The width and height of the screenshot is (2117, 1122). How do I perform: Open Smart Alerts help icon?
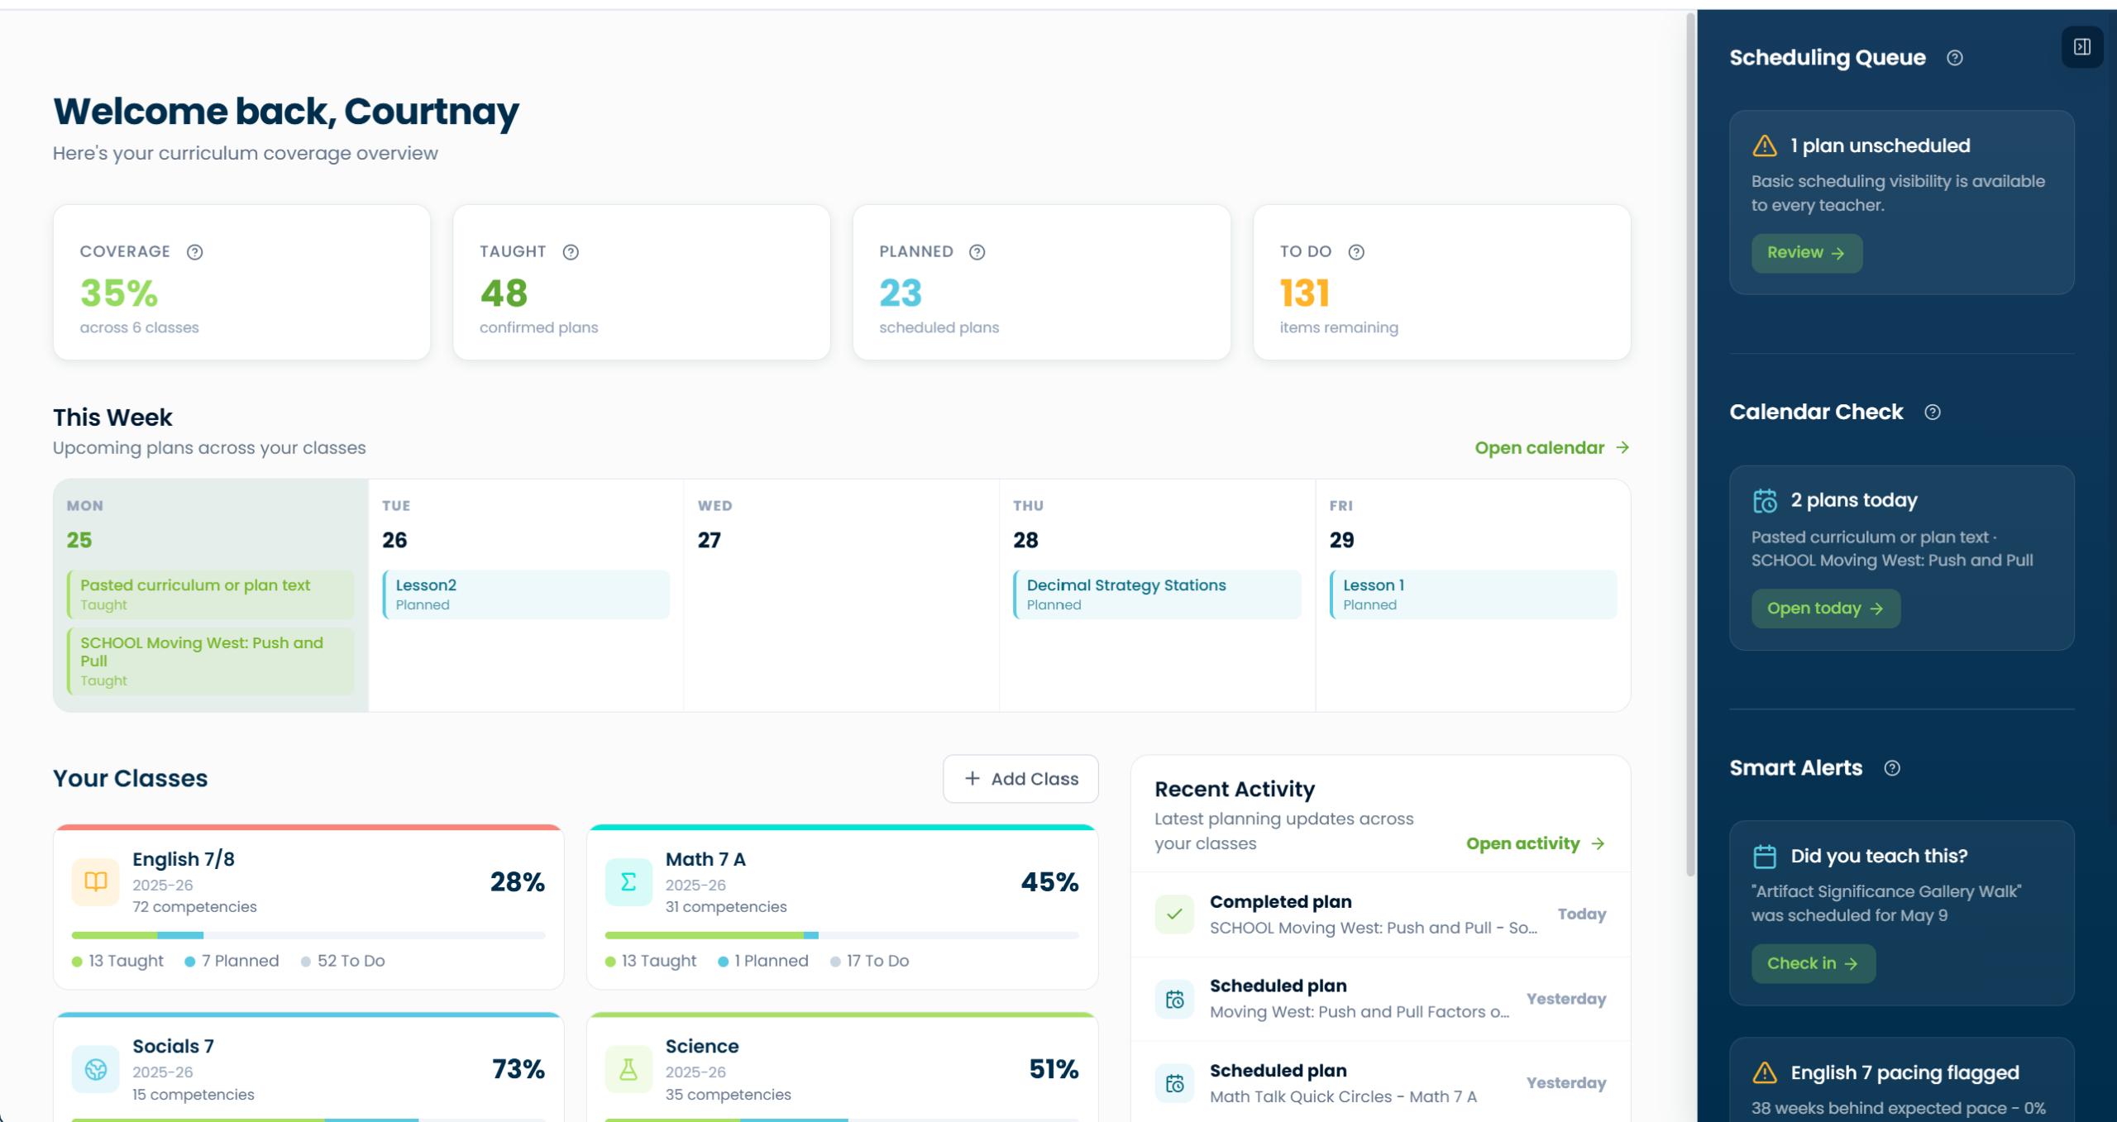tap(1891, 768)
